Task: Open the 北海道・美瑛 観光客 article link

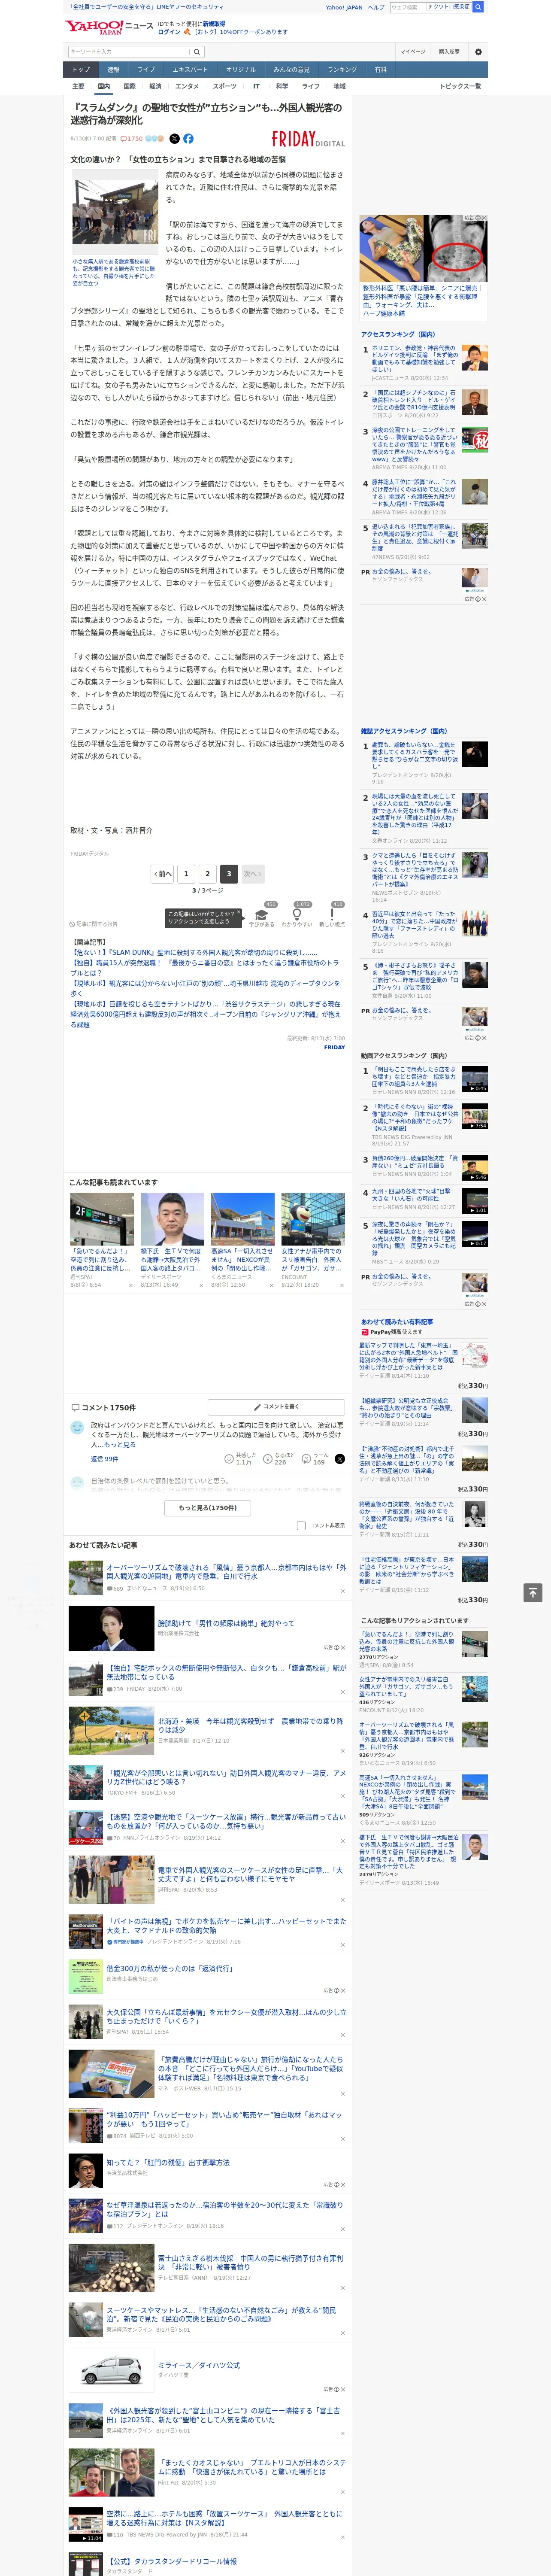Action: (250, 1726)
